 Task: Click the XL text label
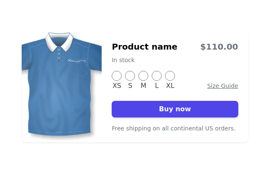(x=170, y=86)
